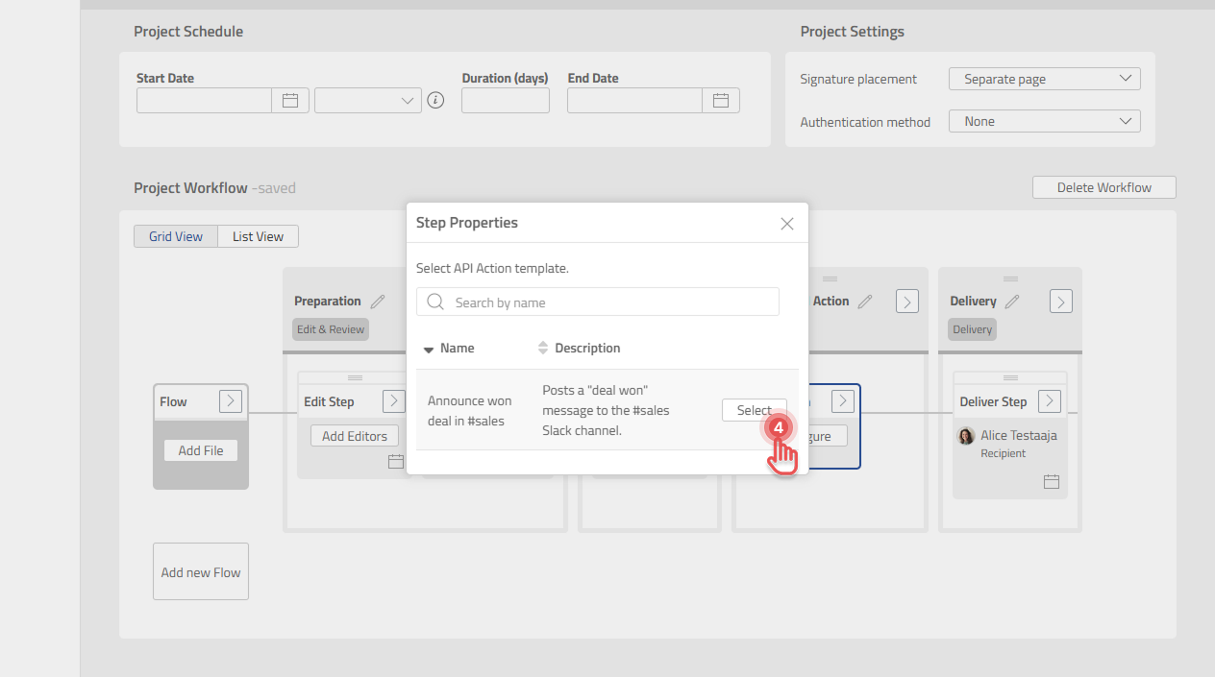Click Alice Testaaja's avatar picture

(966, 436)
